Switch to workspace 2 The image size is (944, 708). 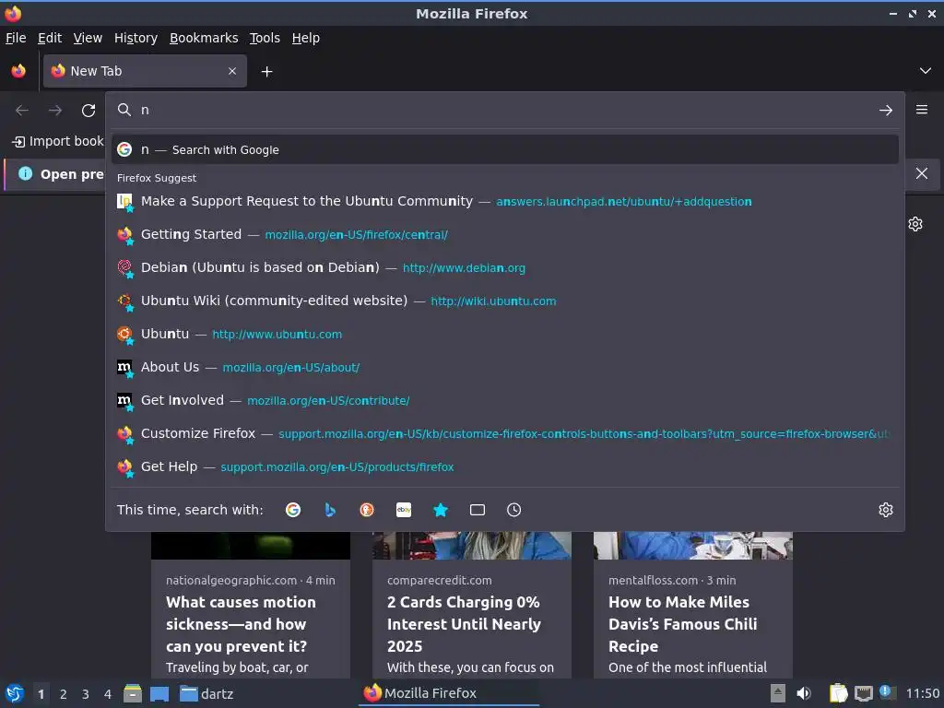click(64, 694)
